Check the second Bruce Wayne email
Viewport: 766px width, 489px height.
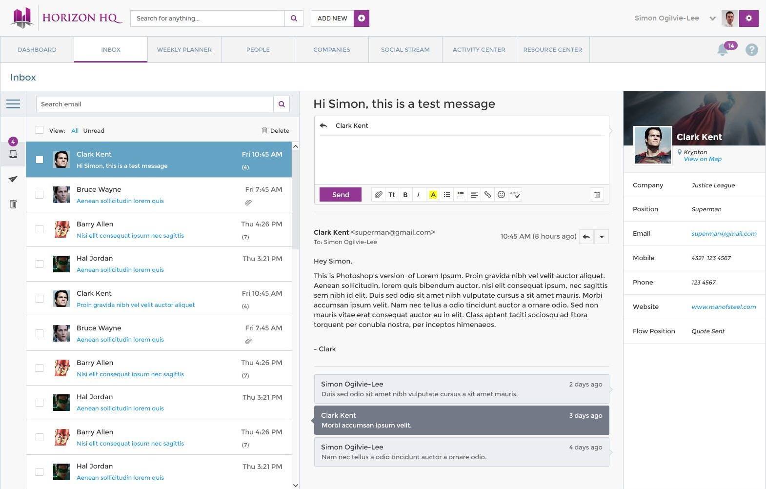point(40,333)
